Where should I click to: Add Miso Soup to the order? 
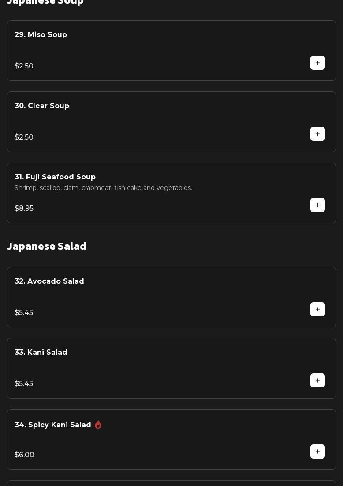(317, 63)
